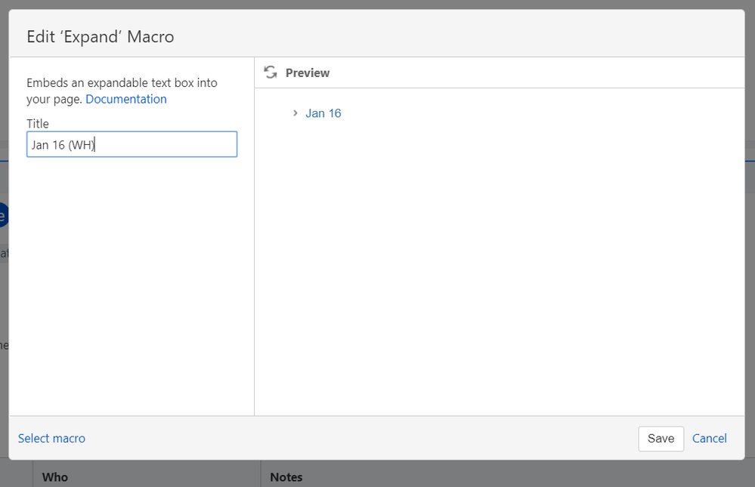Click the Edit 'Expand' Macro title

(101, 36)
